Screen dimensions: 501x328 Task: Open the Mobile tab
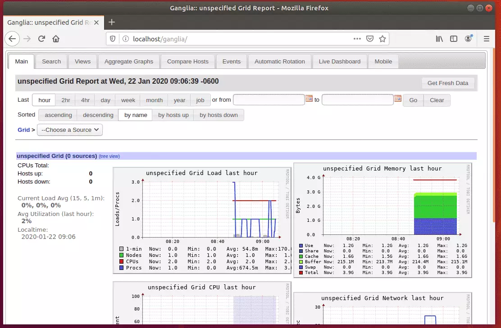[x=383, y=62]
